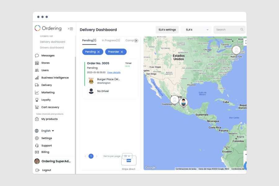Click Google logo on the map

click(151, 167)
